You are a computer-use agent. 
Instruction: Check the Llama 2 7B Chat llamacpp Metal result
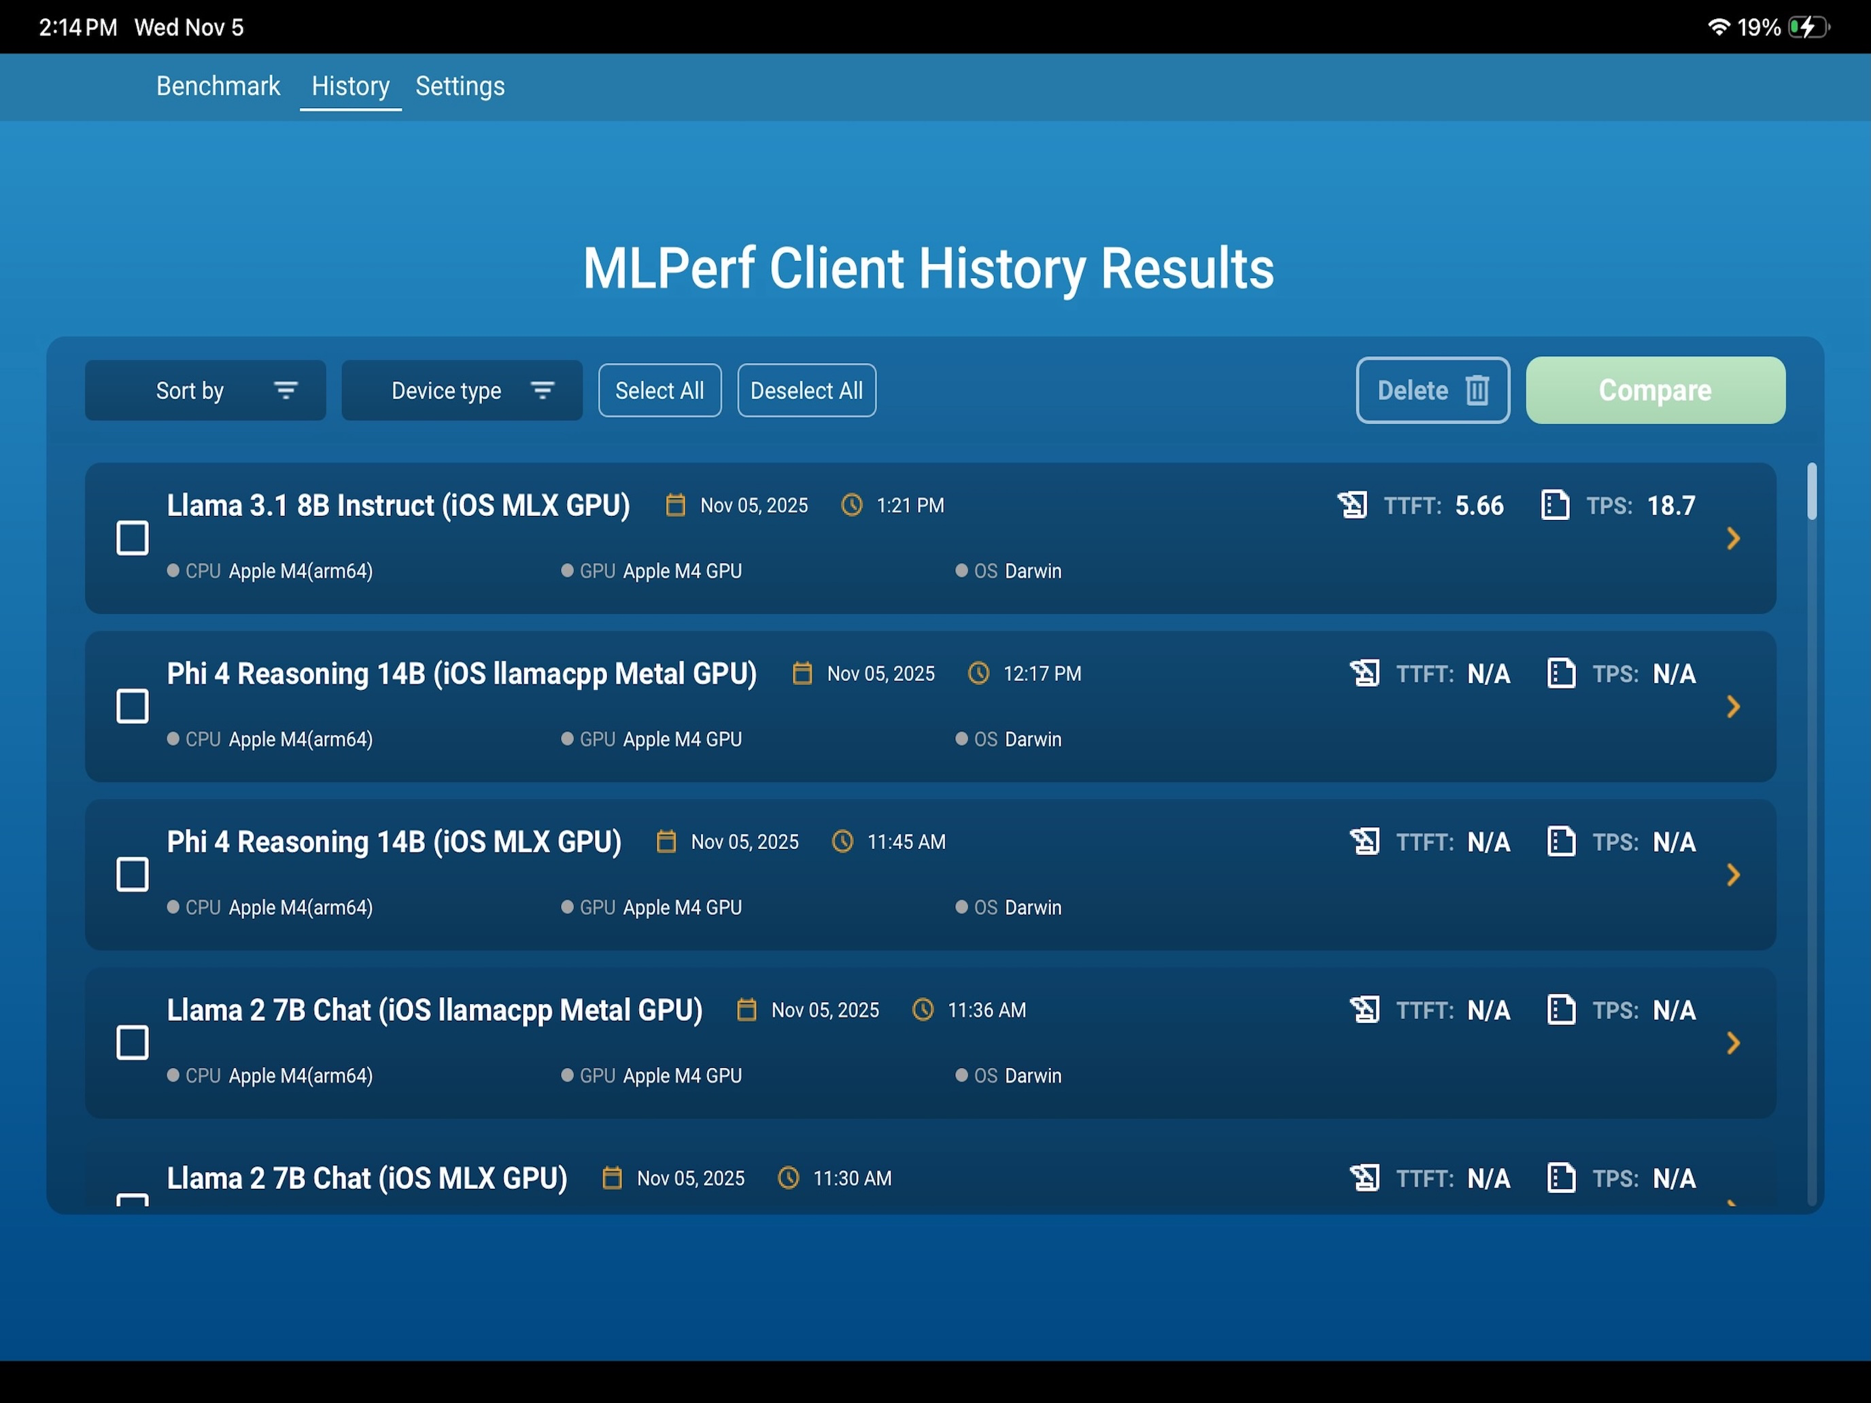tap(132, 1043)
